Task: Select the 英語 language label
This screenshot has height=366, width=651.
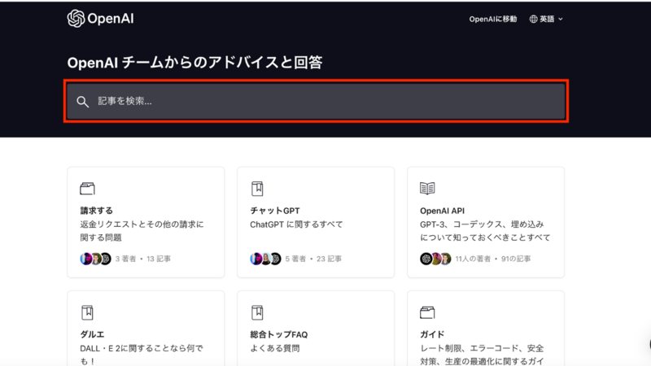Action: click(547, 19)
